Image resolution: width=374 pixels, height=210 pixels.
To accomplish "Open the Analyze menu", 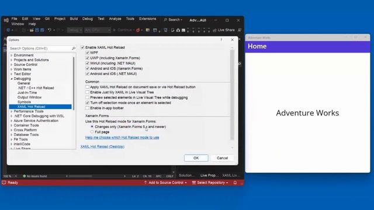I will [115, 19].
